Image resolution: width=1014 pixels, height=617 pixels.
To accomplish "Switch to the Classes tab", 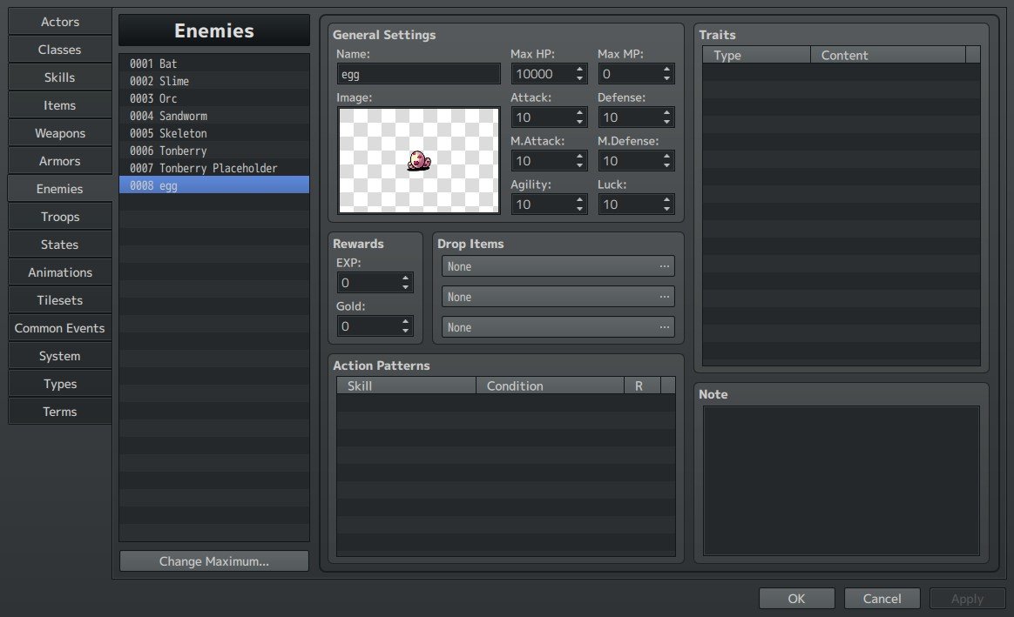I will [59, 49].
